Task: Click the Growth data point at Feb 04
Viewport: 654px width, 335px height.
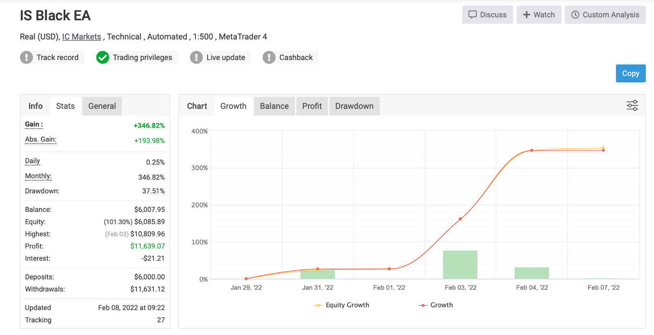Action: click(x=532, y=151)
